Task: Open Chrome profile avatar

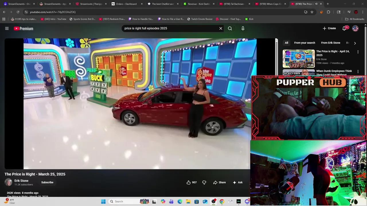Action: click(356, 12)
